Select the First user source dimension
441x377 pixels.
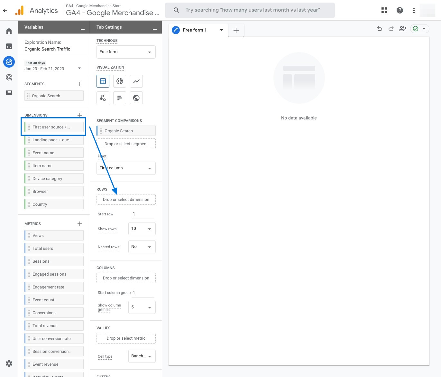pyautogui.click(x=54, y=127)
